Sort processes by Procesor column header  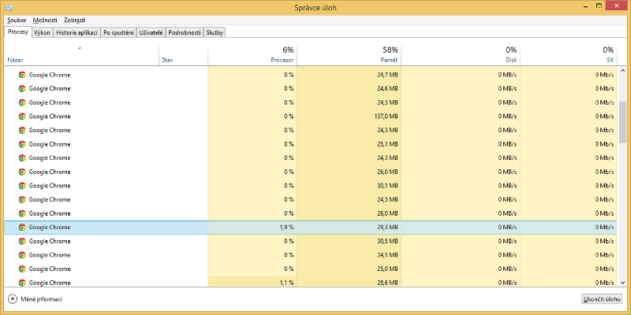click(252, 54)
